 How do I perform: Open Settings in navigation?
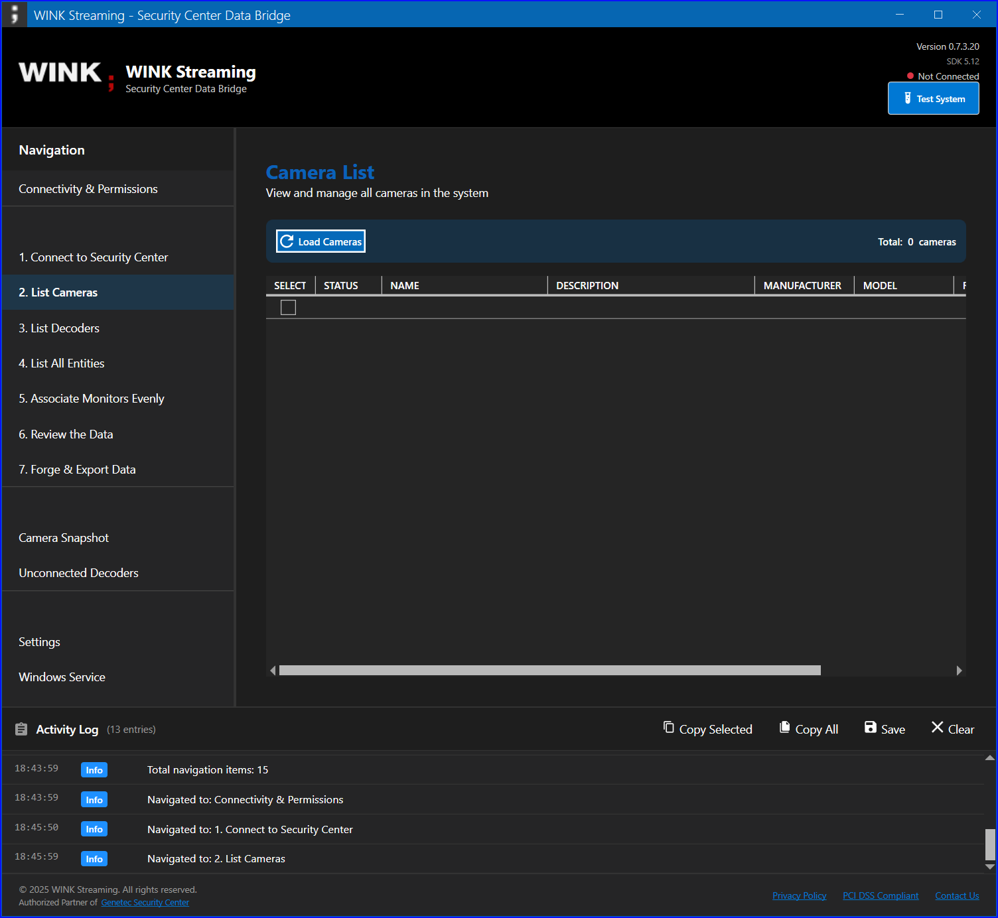pyautogui.click(x=118, y=642)
